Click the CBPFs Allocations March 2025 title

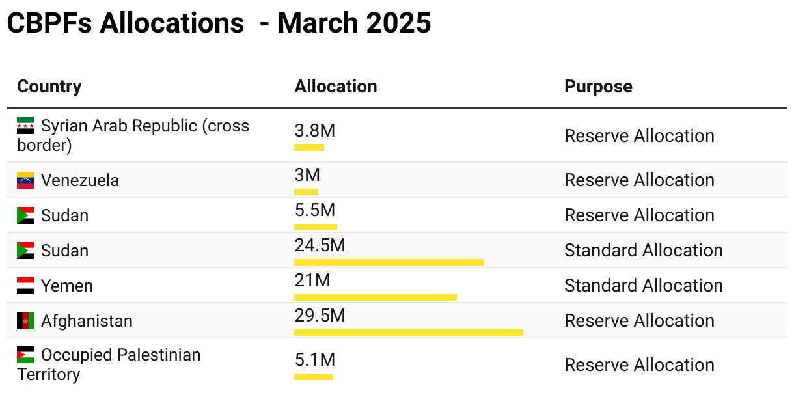tap(219, 23)
